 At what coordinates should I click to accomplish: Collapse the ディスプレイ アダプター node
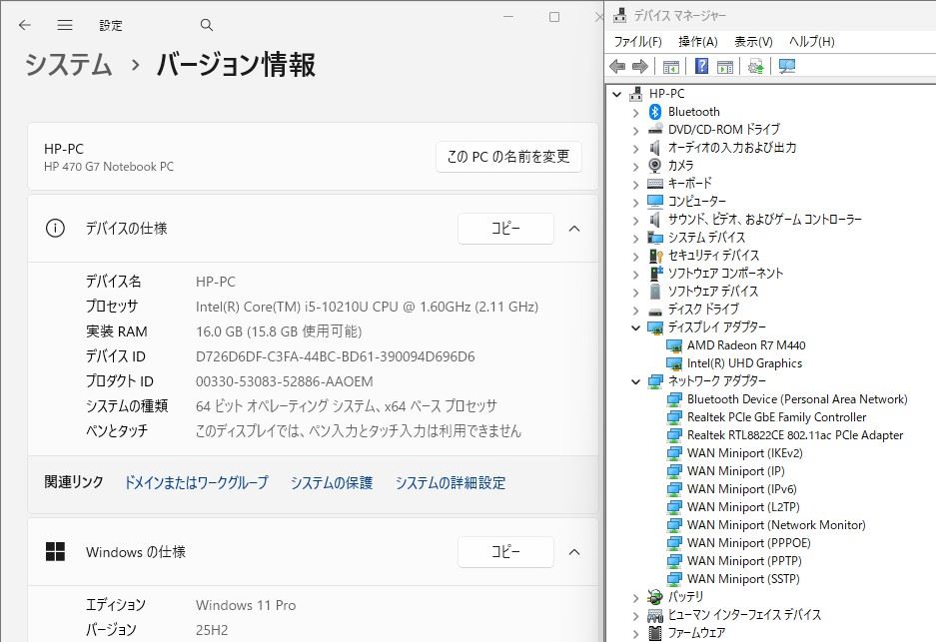635,326
